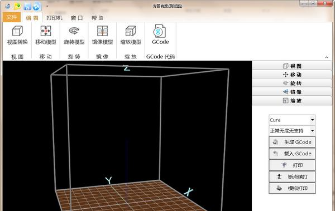Viewport: 335px width, 211px height.
Task: Click the 视图 ribbon group label
Action: [x=17, y=57]
